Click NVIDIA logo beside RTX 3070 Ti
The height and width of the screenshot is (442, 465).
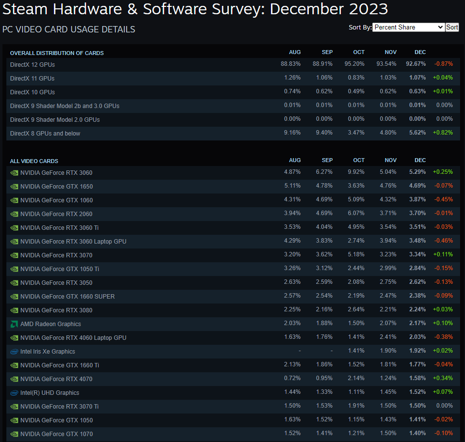click(x=14, y=407)
